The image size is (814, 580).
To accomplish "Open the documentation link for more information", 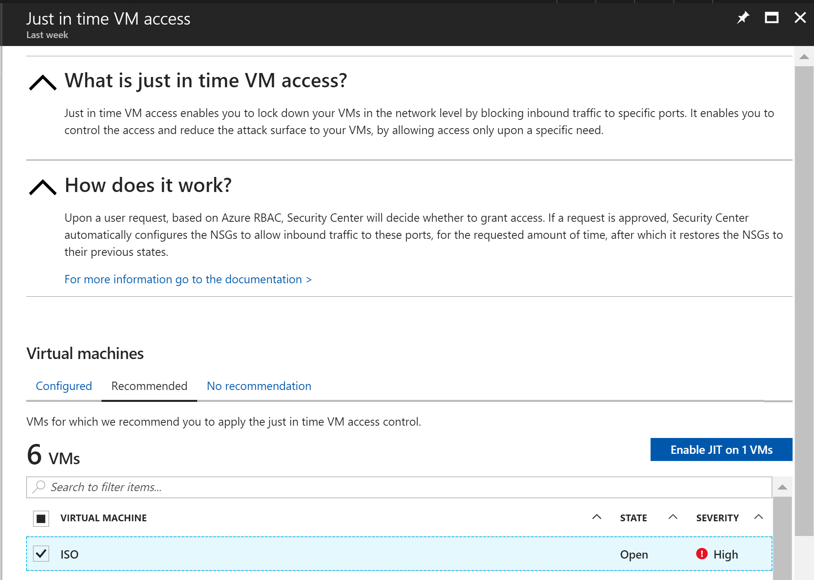I will (x=188, y=279).
